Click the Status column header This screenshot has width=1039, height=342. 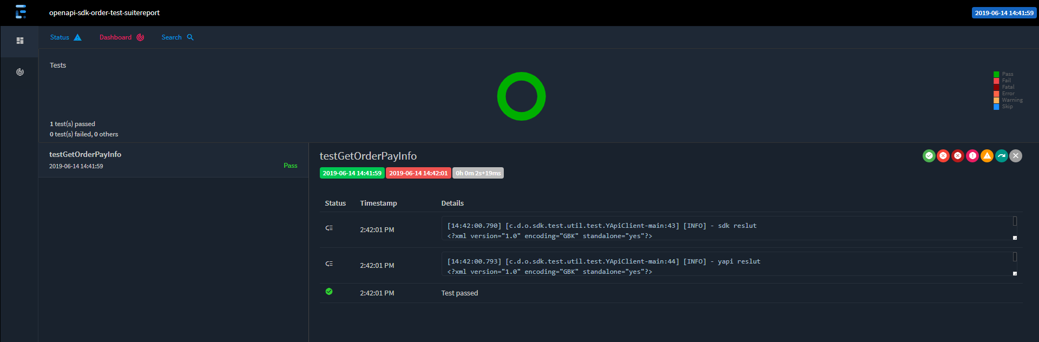(x=335, y=203)
